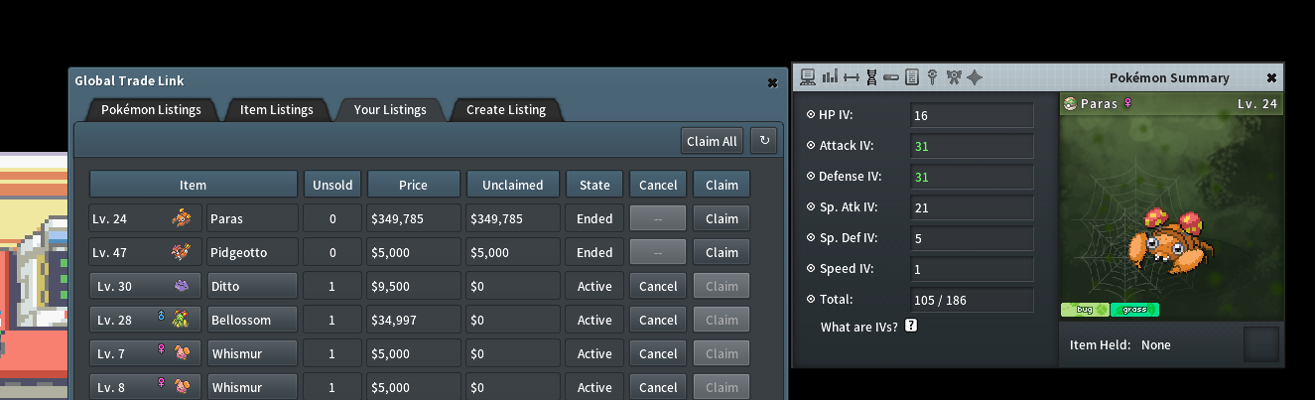1315x400 pixels.
Task: Select the four-point sparkle icon in Summary
Action: click(975, 76)
